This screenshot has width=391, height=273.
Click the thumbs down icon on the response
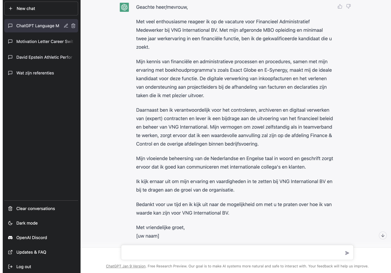coord(348,6)
